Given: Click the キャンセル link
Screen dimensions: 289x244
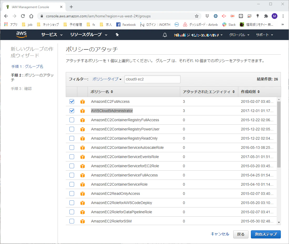Looking at the screenshot, I should click(220, 234).
